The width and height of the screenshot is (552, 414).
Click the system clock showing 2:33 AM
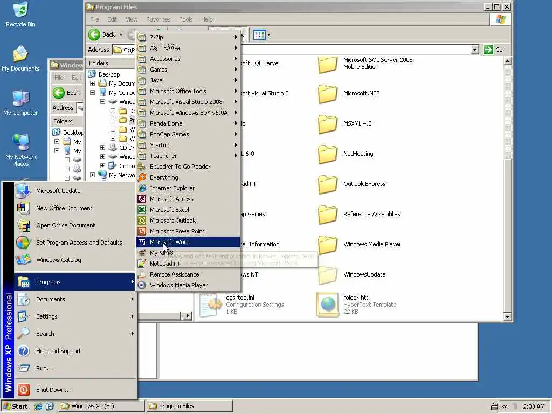(534, 406)
